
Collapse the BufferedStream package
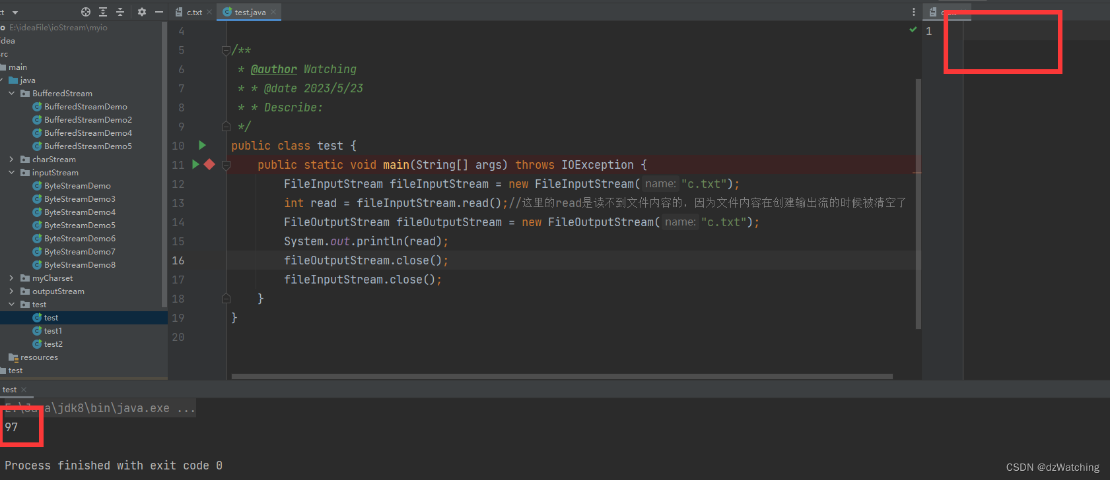pos(11,94)
